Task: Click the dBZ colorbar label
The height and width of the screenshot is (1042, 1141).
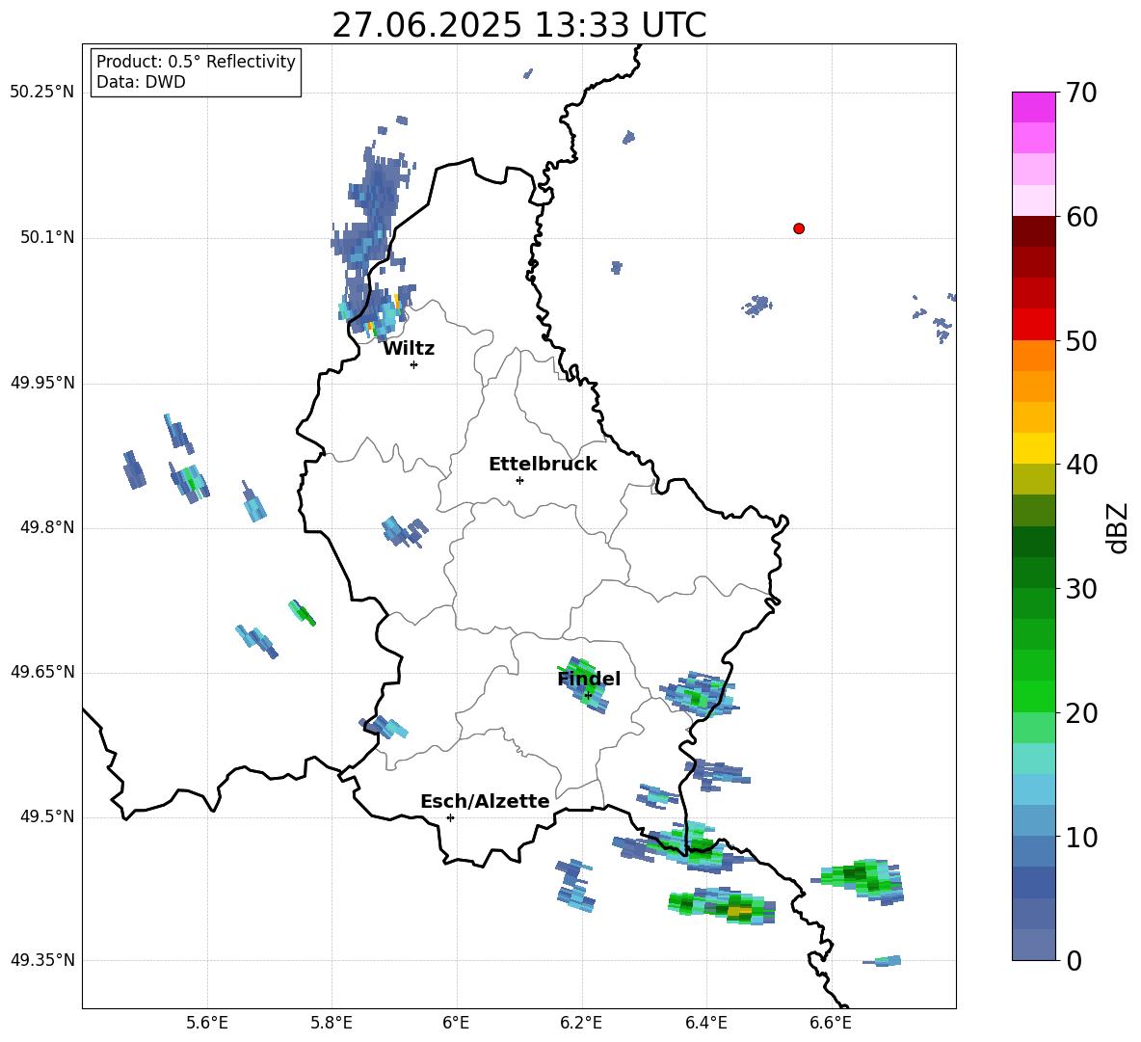Action: click(1117, 527)
